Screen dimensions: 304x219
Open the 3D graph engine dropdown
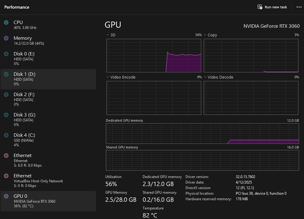pos(108,35)
